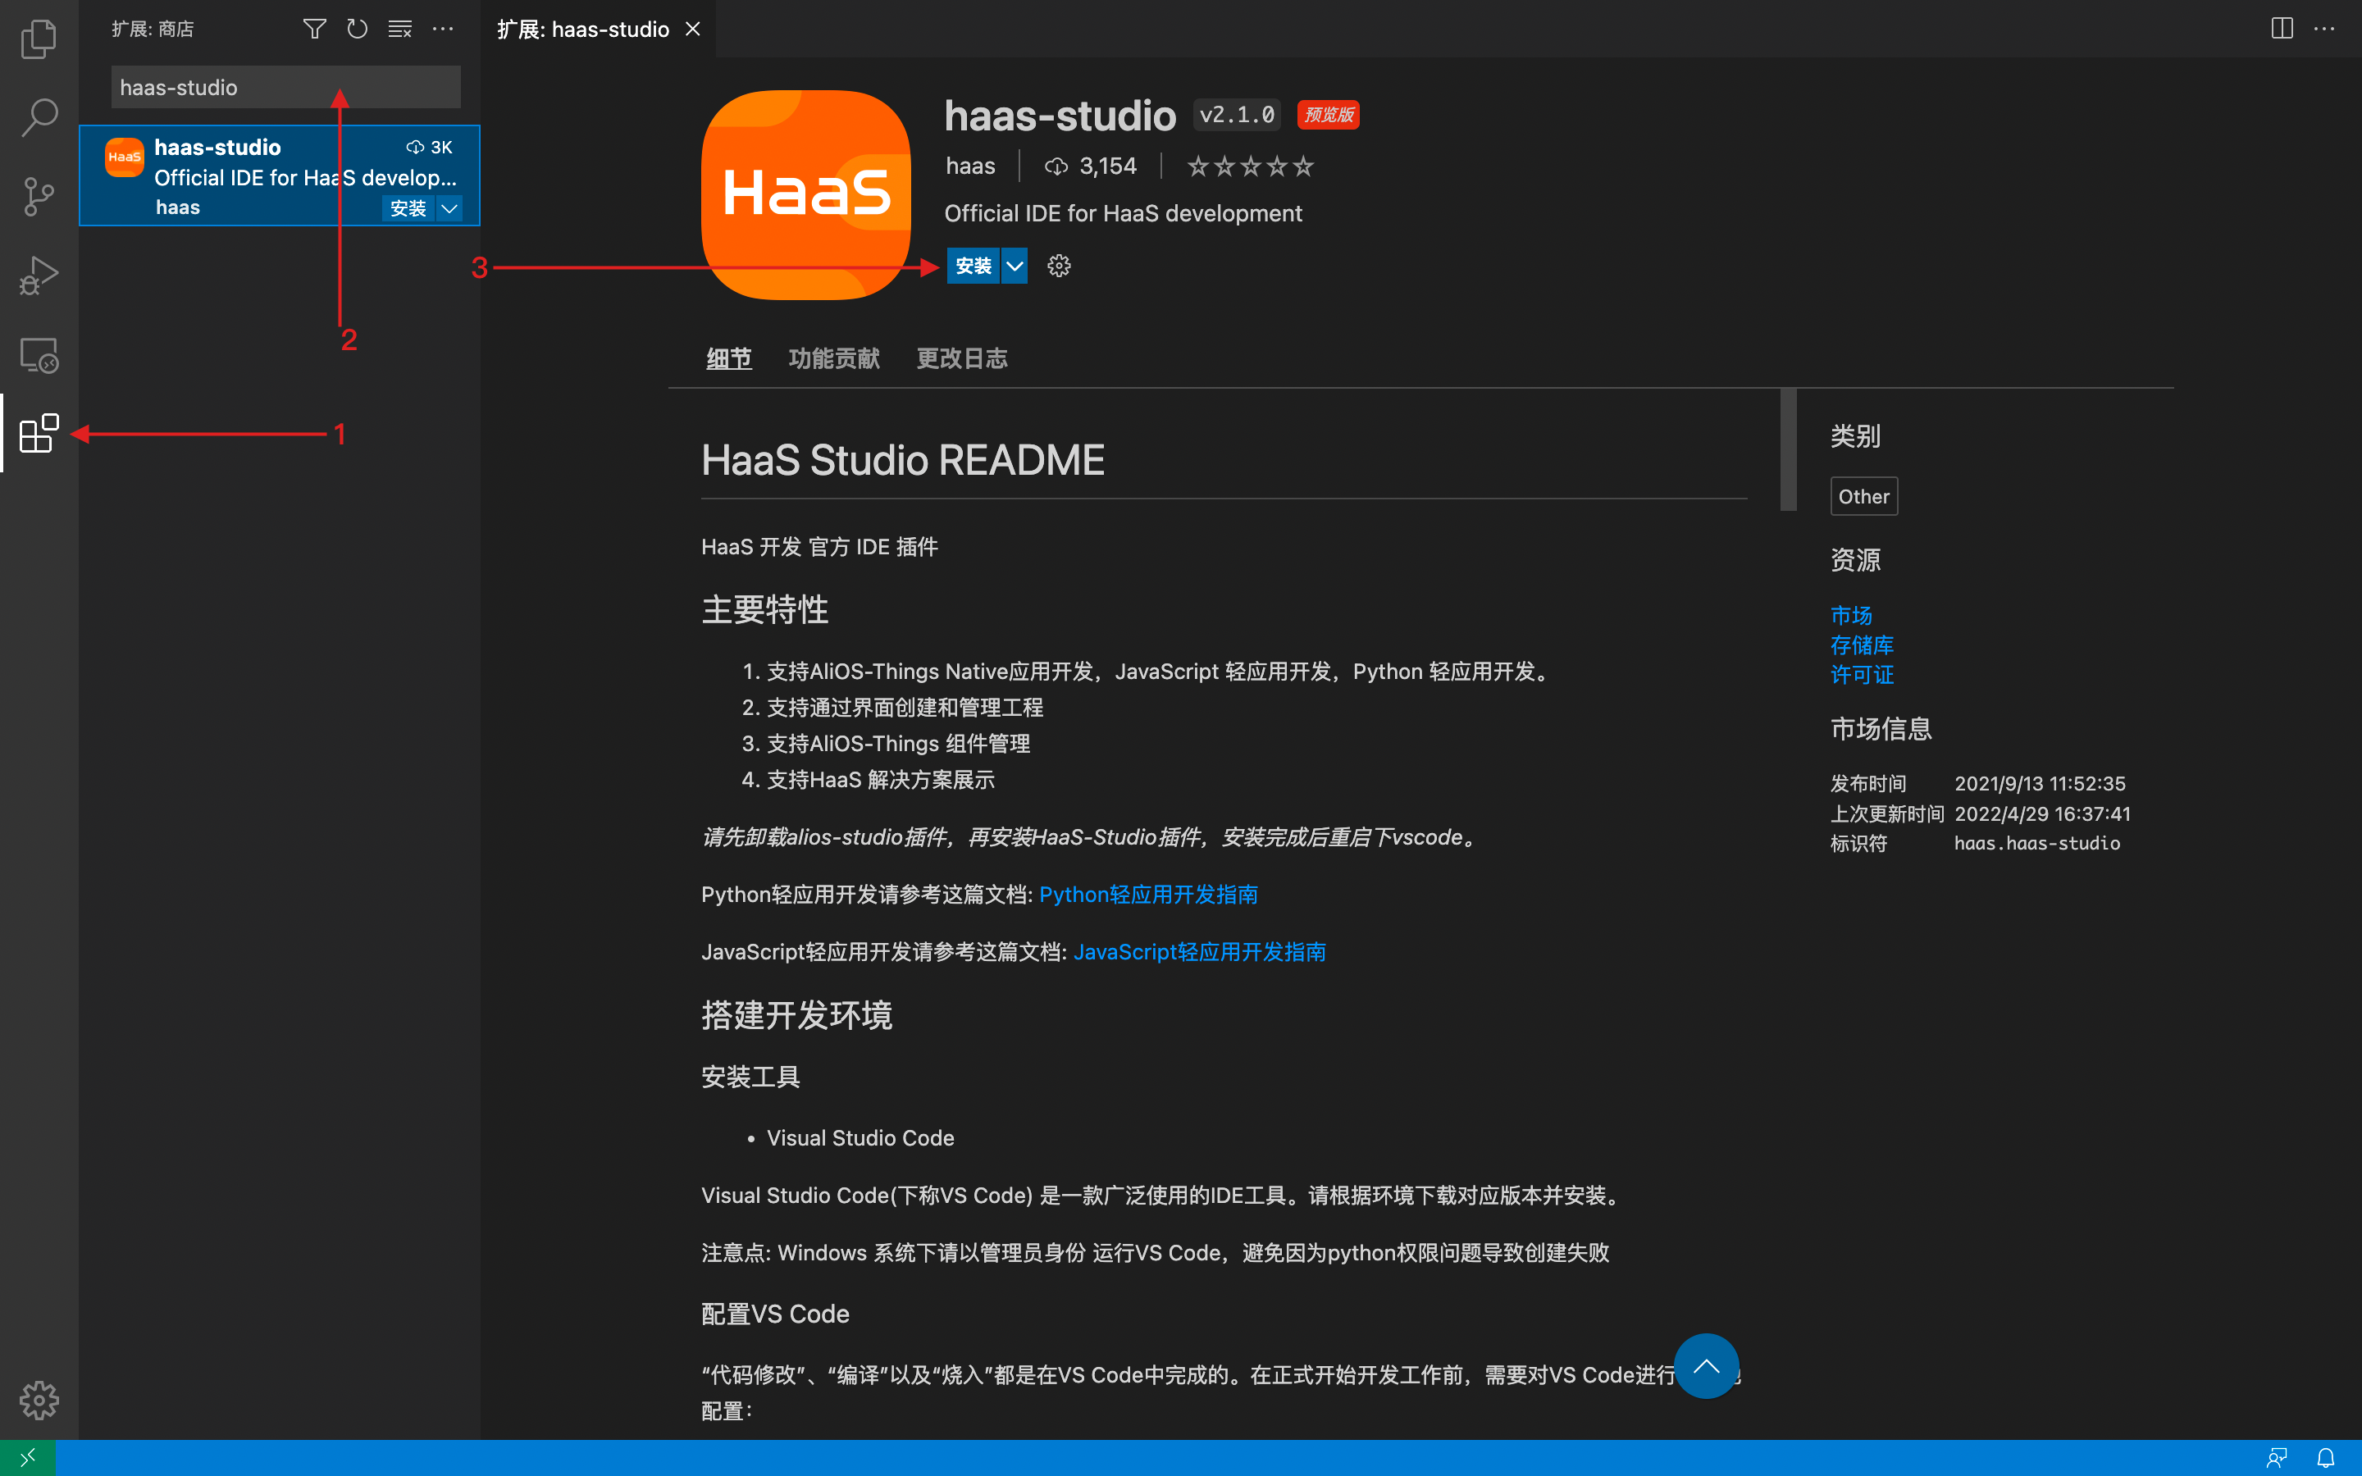2362x1476 pixels.
Task: Open Manage gear at activity bar bottom
Action: tap(39, 1400)
